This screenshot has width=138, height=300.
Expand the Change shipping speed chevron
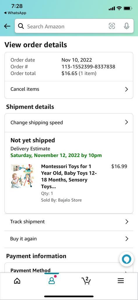tap(126, 122)
